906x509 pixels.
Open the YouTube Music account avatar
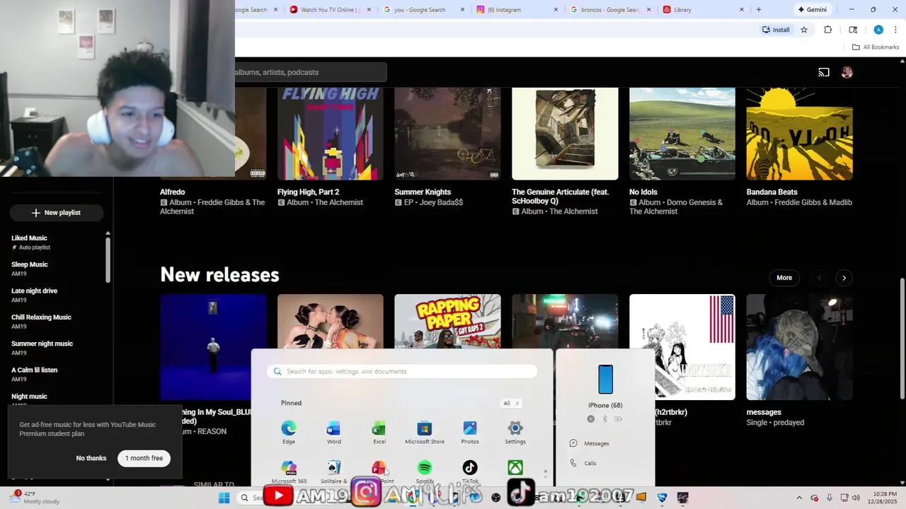tap(847, 72)
